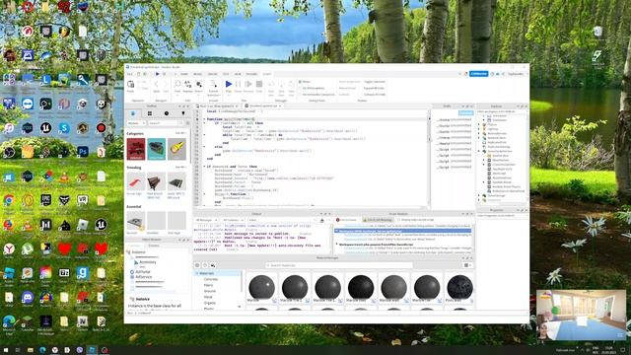Open the Photoshop desktop shortcut
Screen dimensions: 631x355
coord(83,152)
